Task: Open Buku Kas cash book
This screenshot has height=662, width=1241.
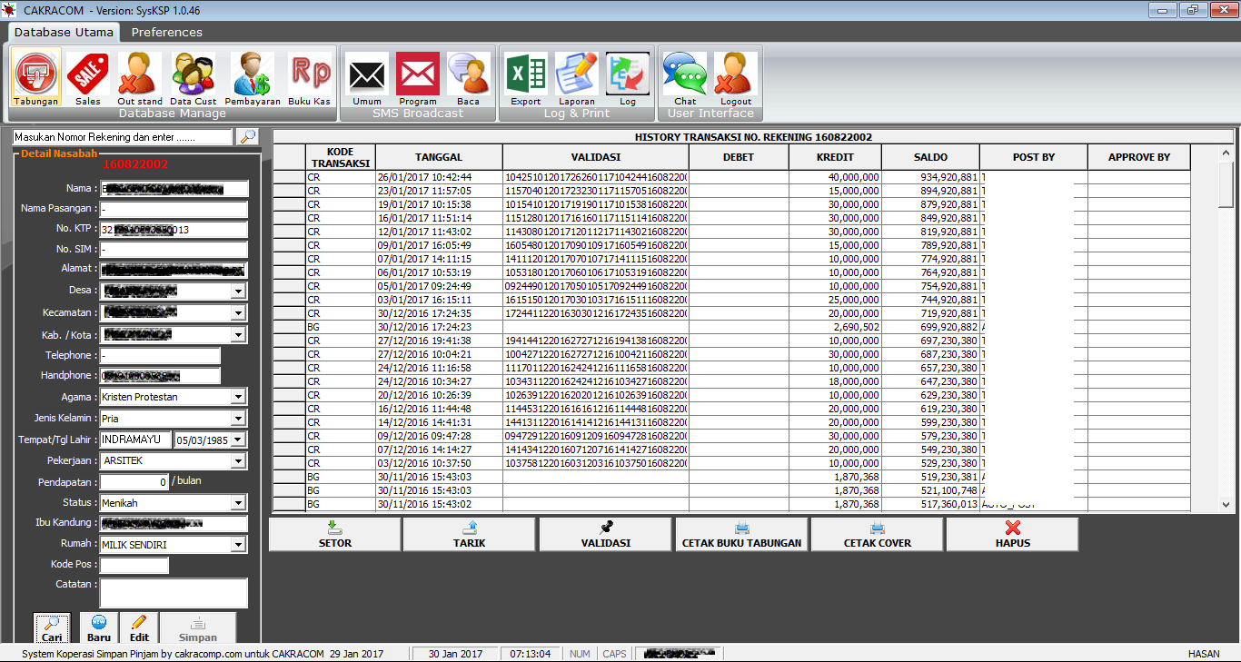Action: pyautogui.click(x=310, y=76)
